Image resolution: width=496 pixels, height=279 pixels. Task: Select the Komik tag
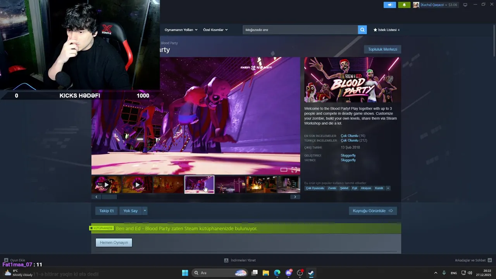(379, 188)
